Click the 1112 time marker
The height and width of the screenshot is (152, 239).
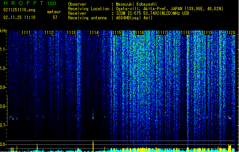(x=49, y=33)
